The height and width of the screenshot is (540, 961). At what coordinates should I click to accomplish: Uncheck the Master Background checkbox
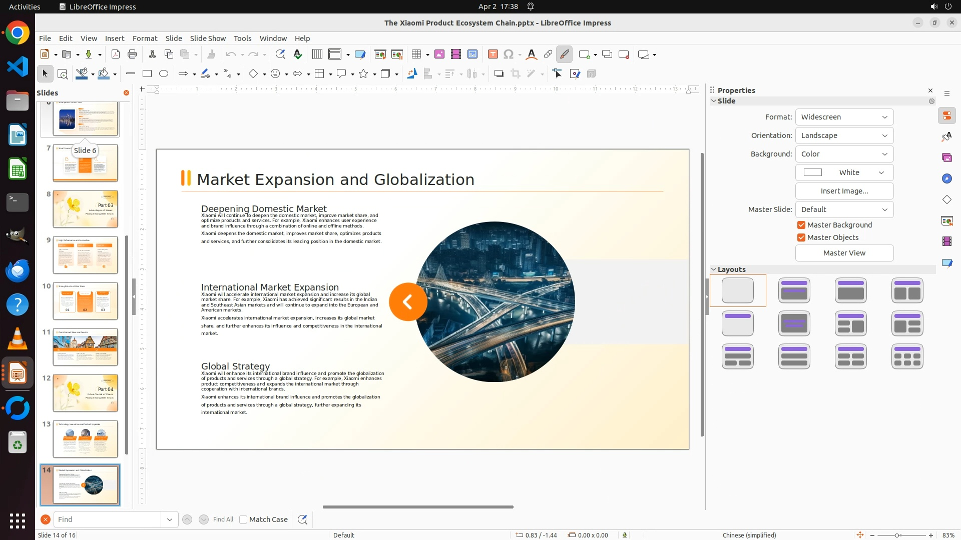[801, 225]
